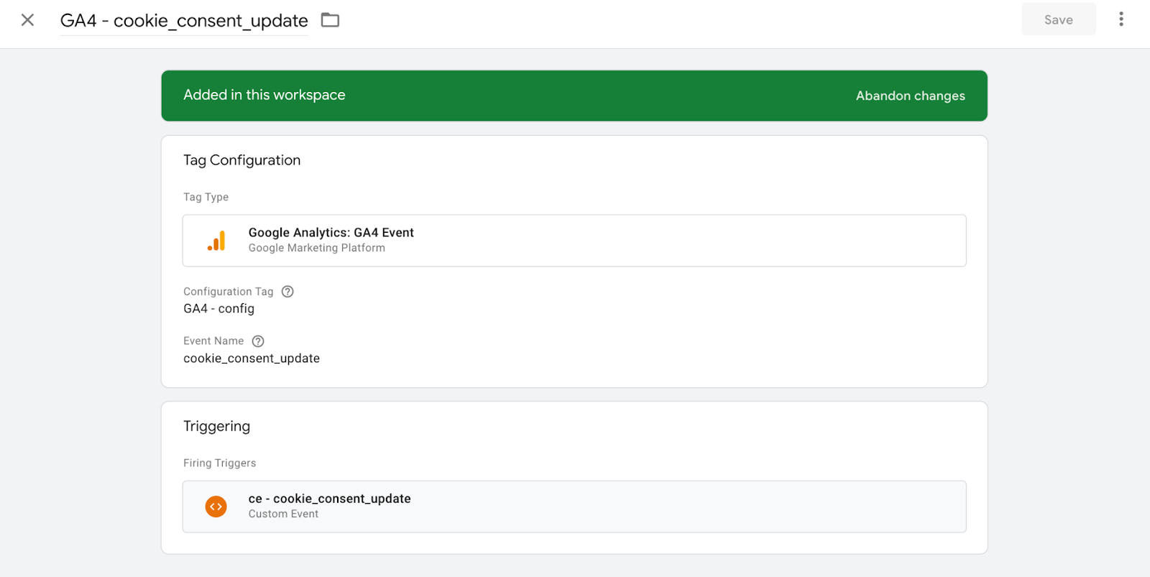Click the orange Custom Event trigger icon
This screenshot has width=1150, height=577.
216,507
